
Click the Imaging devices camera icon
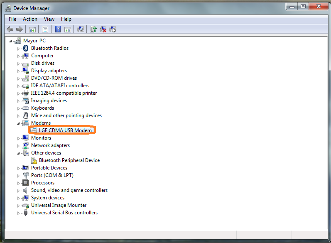tap(26, 101)
